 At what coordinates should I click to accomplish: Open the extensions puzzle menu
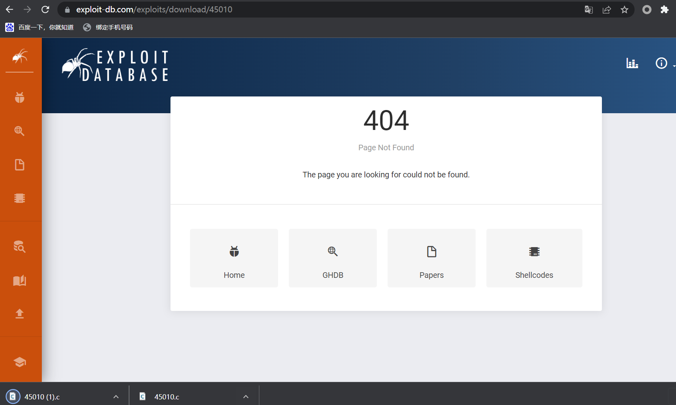(x=664, y=10)
